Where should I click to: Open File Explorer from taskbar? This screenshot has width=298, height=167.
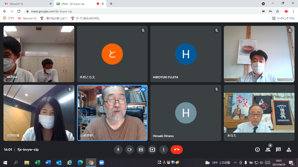[27, 163]
